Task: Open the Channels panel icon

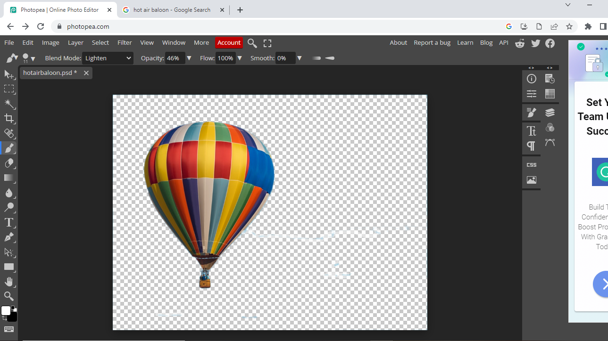Action: click(x=550, y=128)
